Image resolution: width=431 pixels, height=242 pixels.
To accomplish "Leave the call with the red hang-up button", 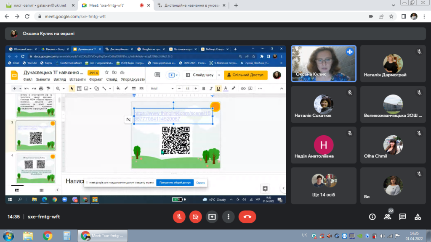I will click(247, 217).
